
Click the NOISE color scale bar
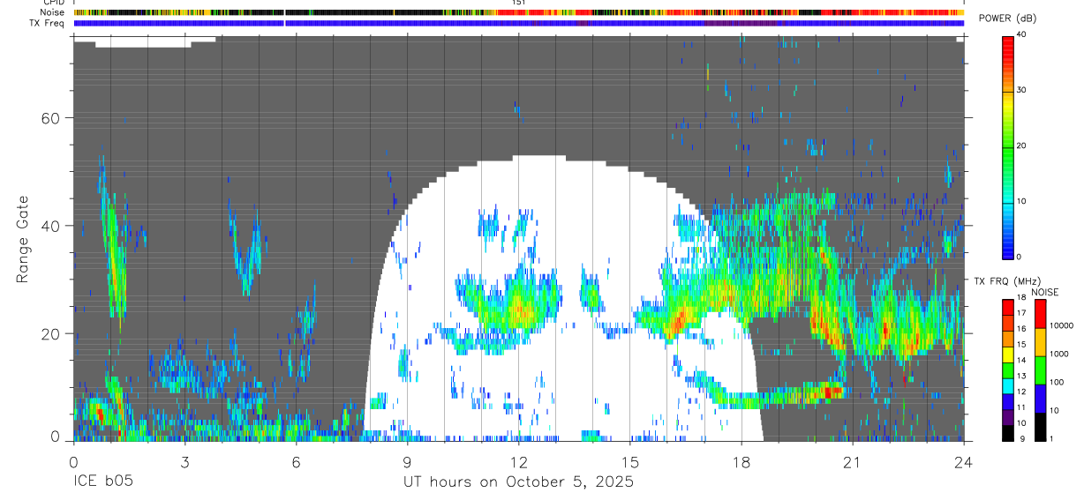click(1040, 369)
